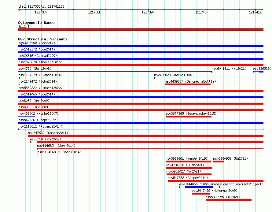Screen dimensions: 272x212
Task: Click the 121740k ruler position
Action: pyautogui.click(x=202, y=12)
